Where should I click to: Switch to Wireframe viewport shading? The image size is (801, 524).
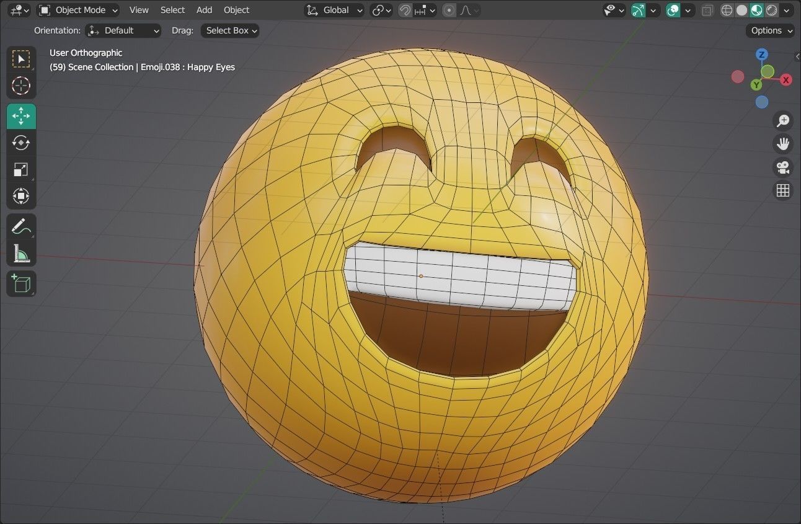tap(727, 10)
